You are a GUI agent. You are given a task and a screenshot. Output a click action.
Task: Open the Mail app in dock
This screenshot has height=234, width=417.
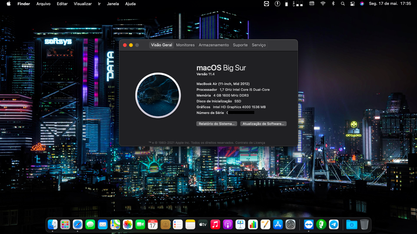103,225
